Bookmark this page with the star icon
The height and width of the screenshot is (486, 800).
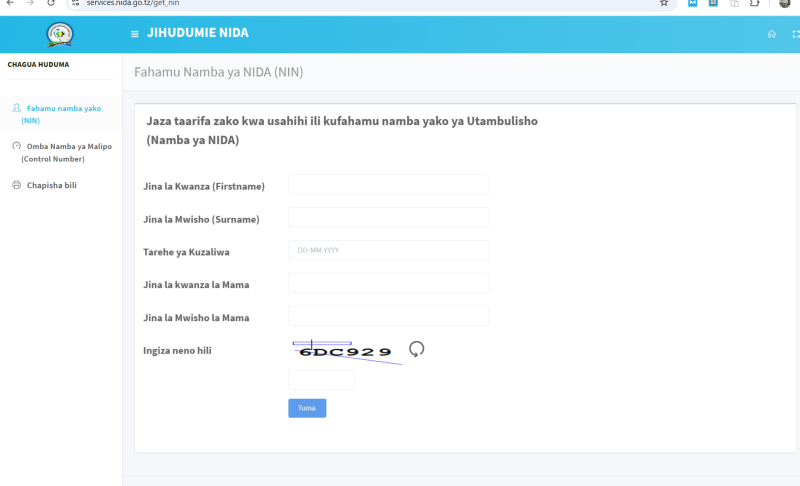[664, 3]
